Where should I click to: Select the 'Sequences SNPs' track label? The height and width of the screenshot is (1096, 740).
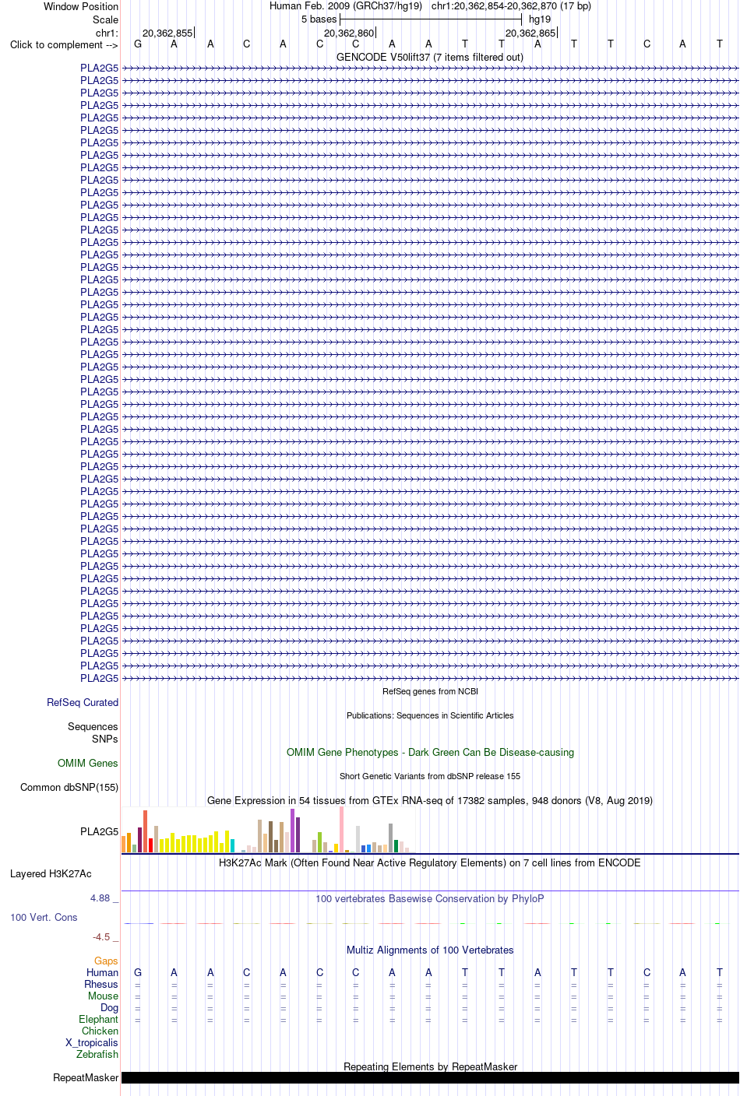tap(93, 732)
